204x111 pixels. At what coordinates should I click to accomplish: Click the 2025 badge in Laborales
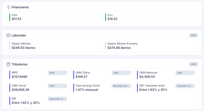click(193, 35)
